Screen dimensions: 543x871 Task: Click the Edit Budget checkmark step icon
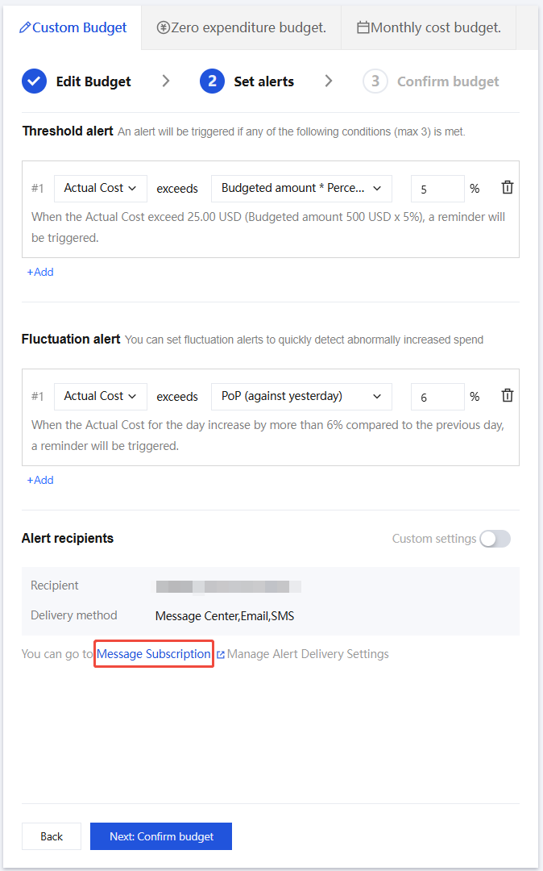(x=34, y=81)
